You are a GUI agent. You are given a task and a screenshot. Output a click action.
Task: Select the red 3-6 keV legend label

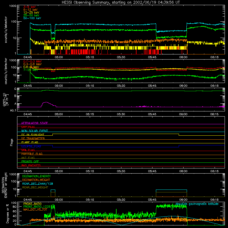click(x=29, y=7)
